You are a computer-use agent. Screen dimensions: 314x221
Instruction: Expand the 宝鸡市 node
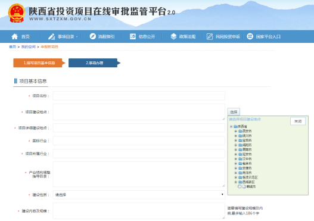(236, 141)
